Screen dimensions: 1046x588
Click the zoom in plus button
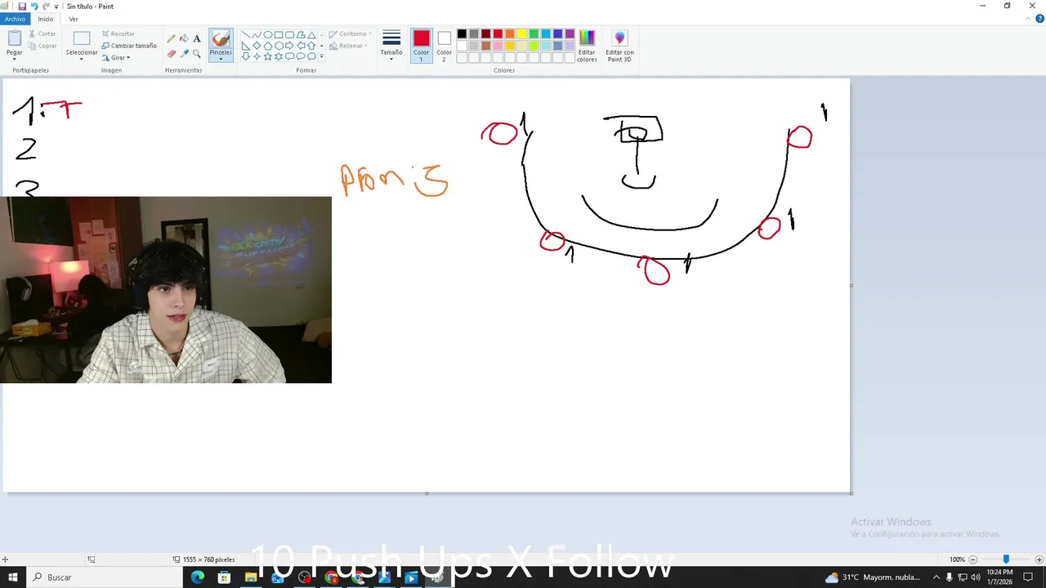coord(1039,559)
